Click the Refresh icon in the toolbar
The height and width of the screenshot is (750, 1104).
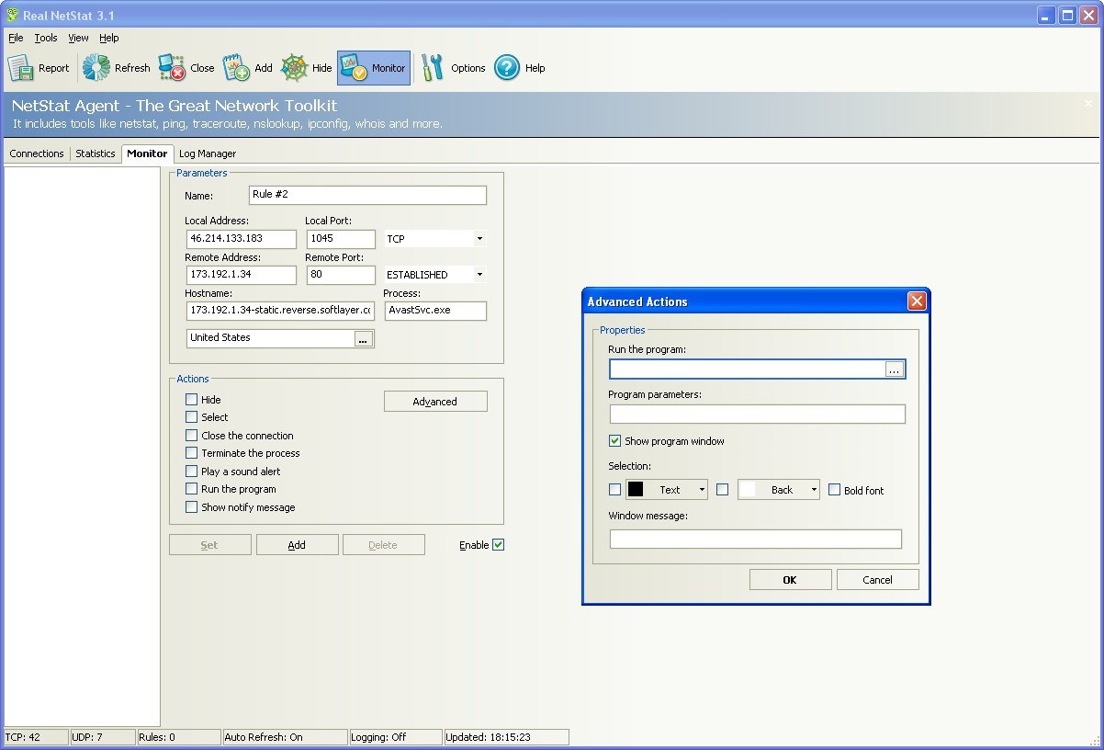pos(116,67)
